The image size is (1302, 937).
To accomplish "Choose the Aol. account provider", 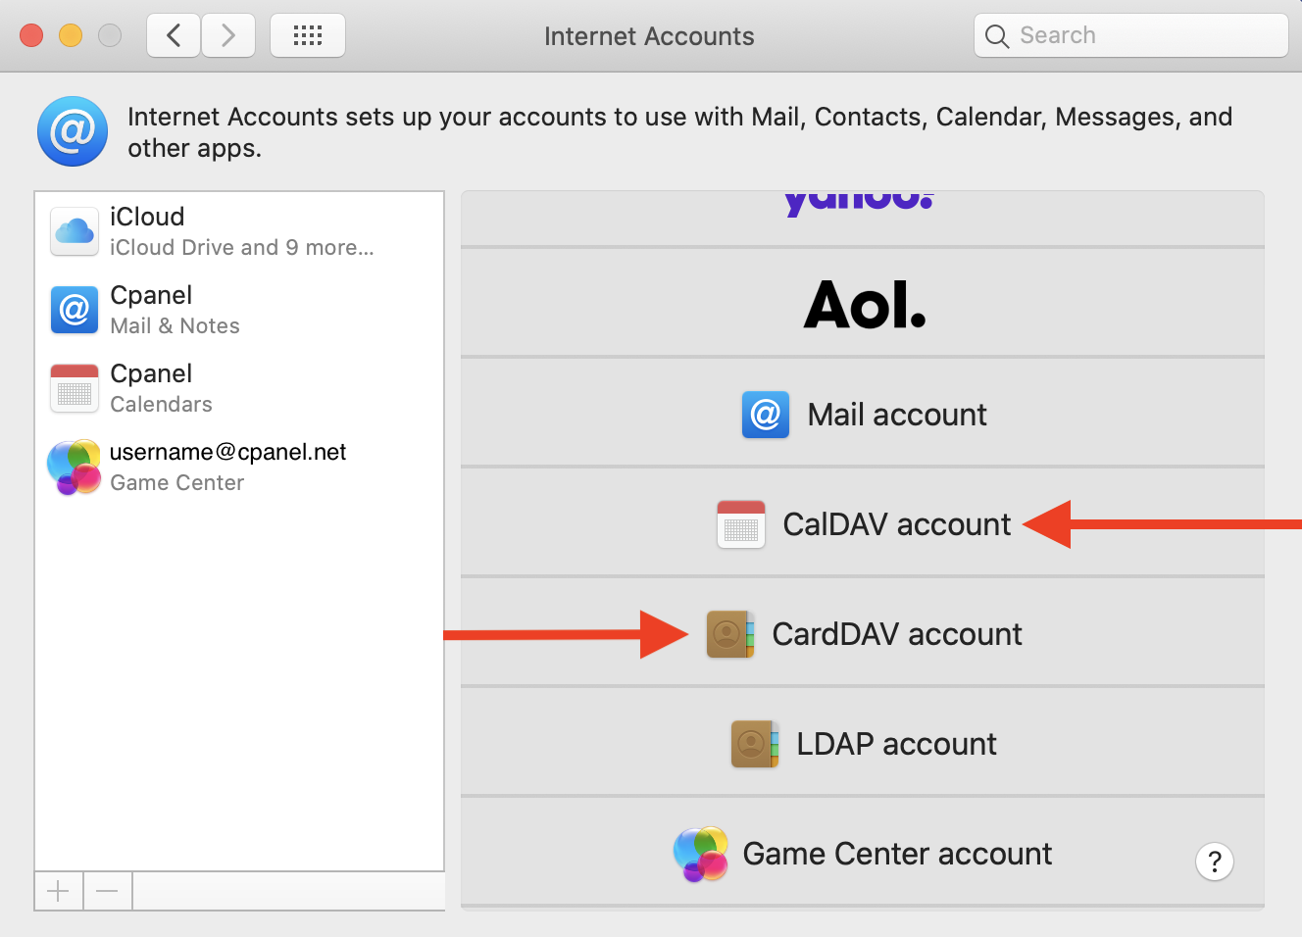I will coord(863,303).
